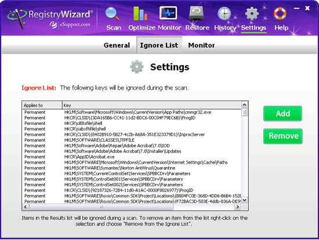
Task: Click the Applies to column header
Action: coord(42,105)
